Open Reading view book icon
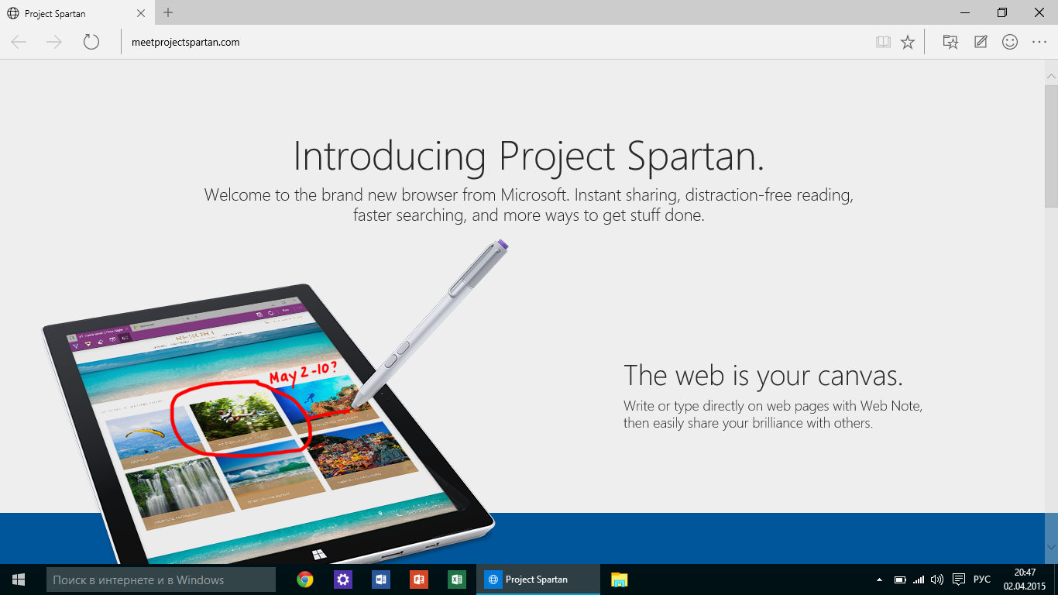The image size is (1058, 595). 883,42
